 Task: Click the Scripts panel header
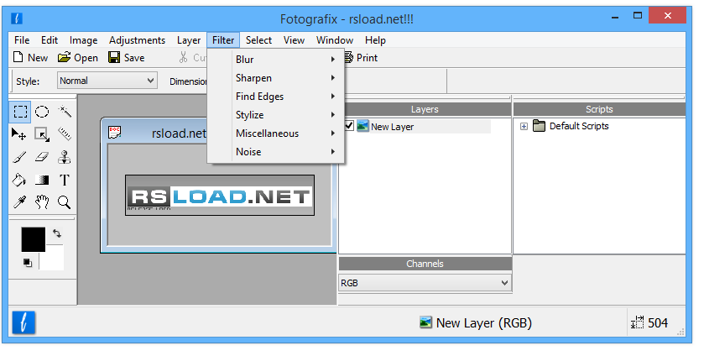[x=599, y=109]
